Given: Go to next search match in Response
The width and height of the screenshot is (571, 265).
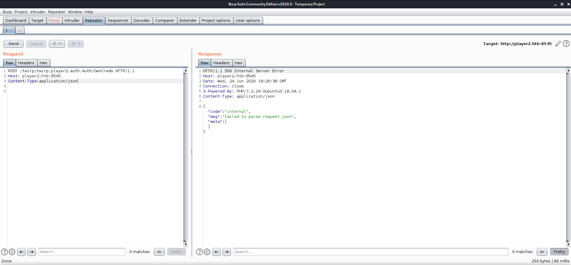Looking at the screenshot, I should [227, 252].
